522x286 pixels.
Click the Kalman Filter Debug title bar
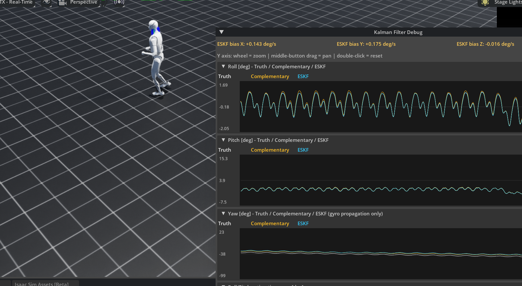(x=369, y=32)
